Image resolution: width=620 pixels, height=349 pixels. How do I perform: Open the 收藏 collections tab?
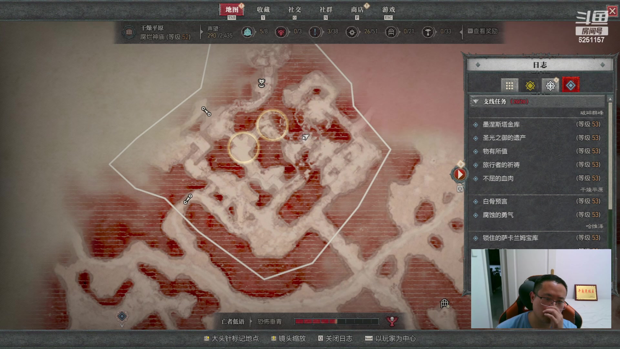click(x=263, y=10)
